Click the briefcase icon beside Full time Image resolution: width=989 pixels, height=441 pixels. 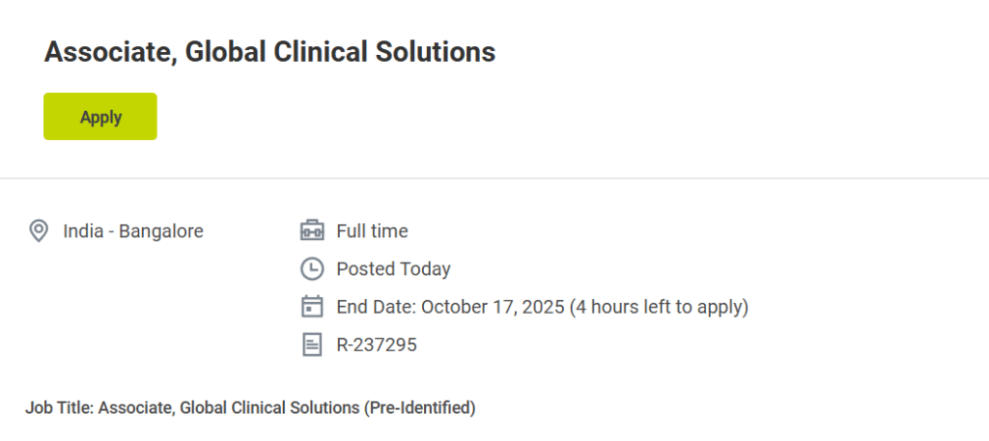311,231
